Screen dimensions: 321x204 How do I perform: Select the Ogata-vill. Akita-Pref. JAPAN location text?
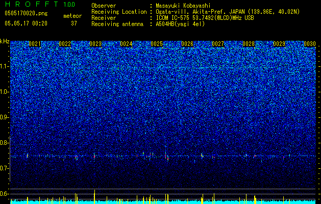click(x=228, y=12)
